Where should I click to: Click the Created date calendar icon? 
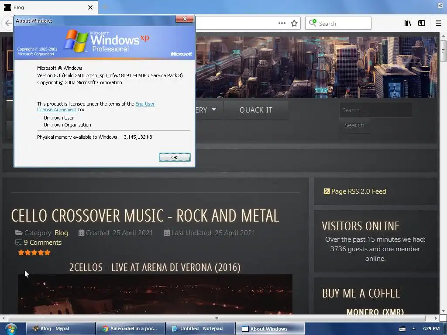coord(81,233)
